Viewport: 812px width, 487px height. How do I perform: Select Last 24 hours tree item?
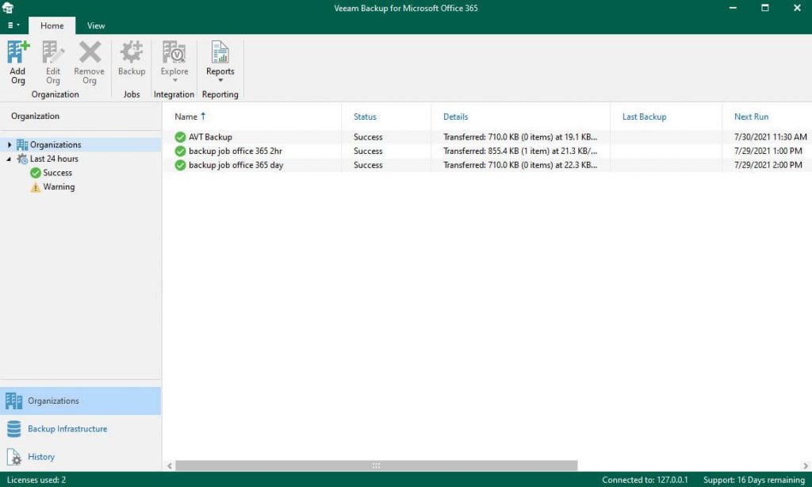(x=54, y=159)
